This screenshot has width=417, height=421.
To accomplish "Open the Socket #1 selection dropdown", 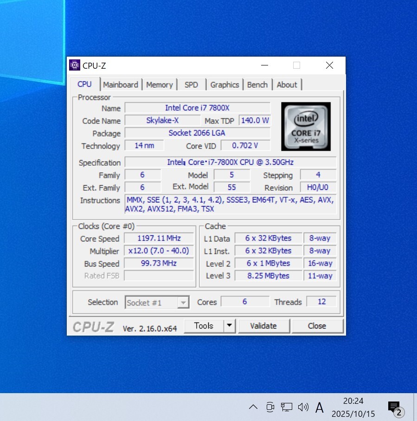I will (x=157, y=303).
